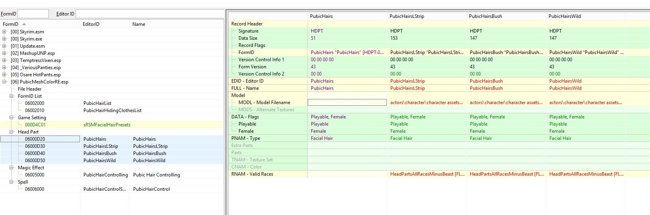The height and width of the screenshot is (215, 650).
Task: Click the FormID search input field
Action: (33, 14)
